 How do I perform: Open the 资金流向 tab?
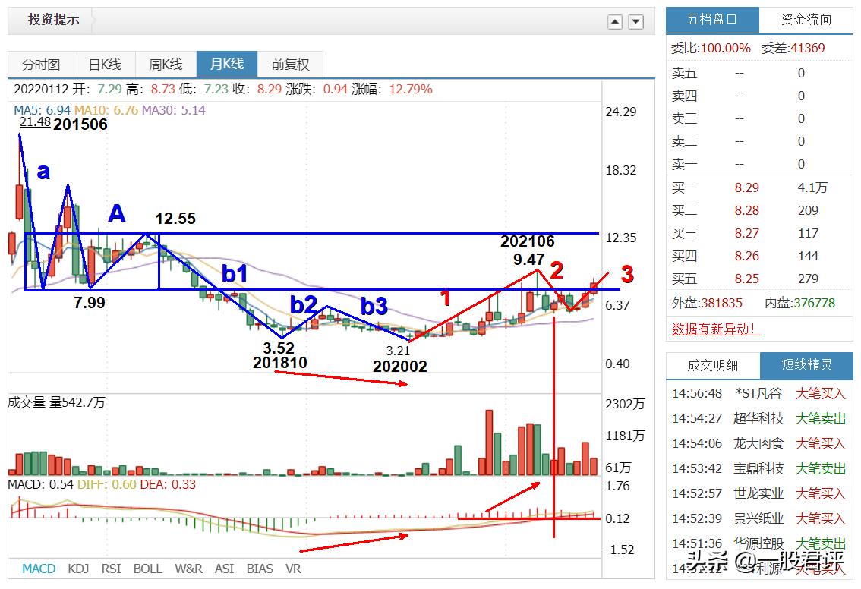(806, 20)
